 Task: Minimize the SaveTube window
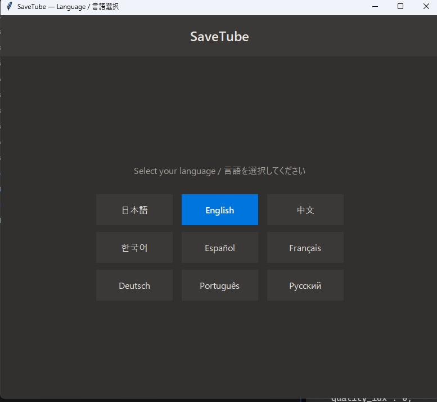coord(375,6)
